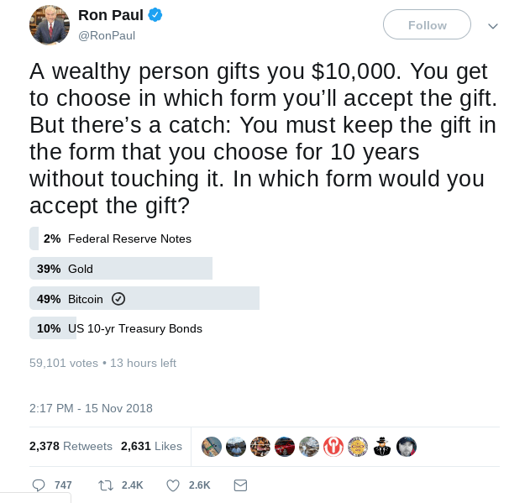Open the 2,631 Likes list
Screen dimensions: 530x503
(x=151, y=446)
